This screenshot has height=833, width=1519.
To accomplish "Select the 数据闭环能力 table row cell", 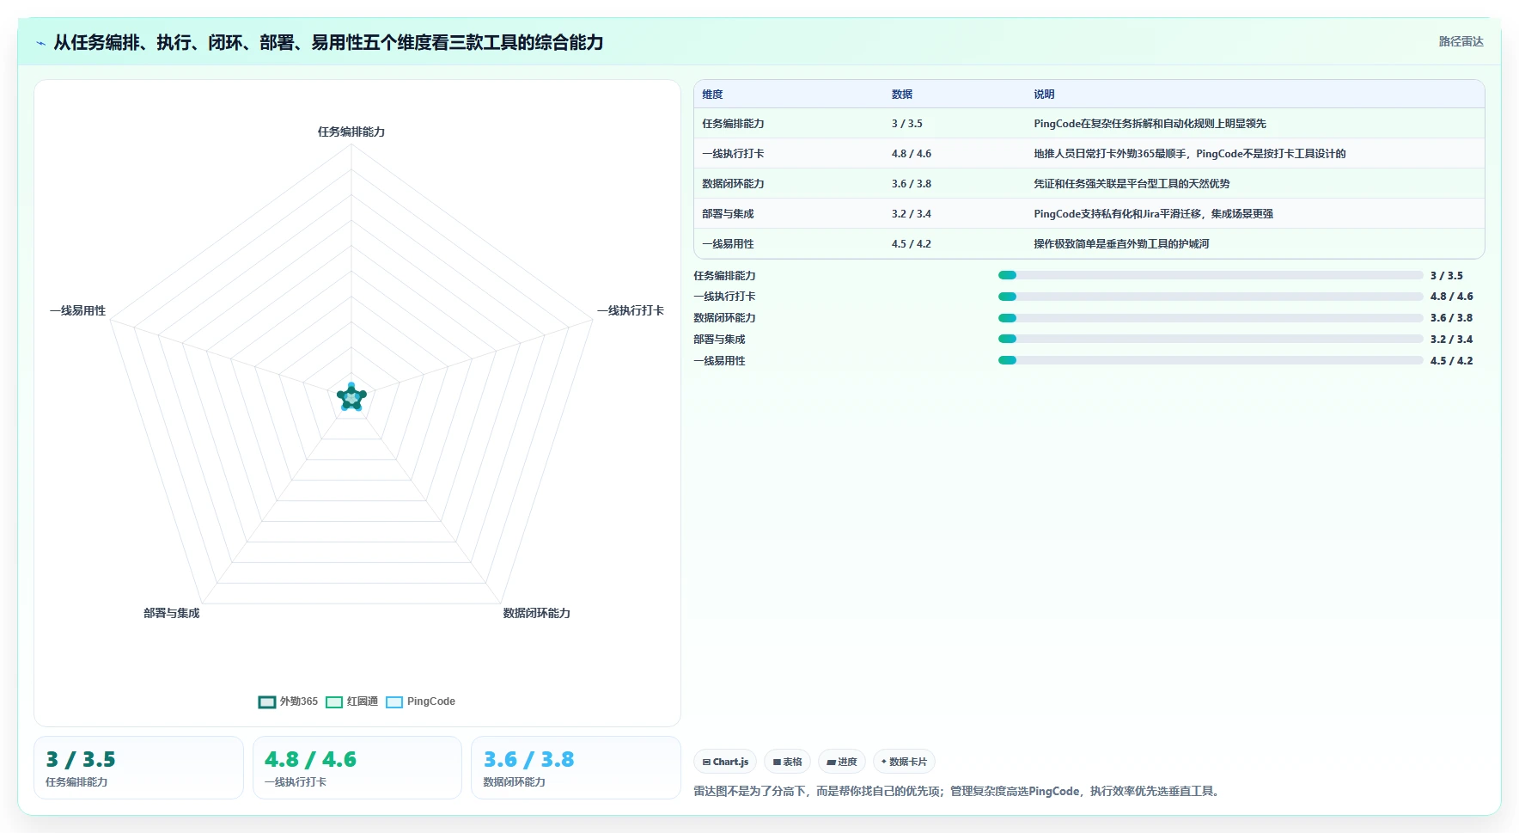I will 733,184.
